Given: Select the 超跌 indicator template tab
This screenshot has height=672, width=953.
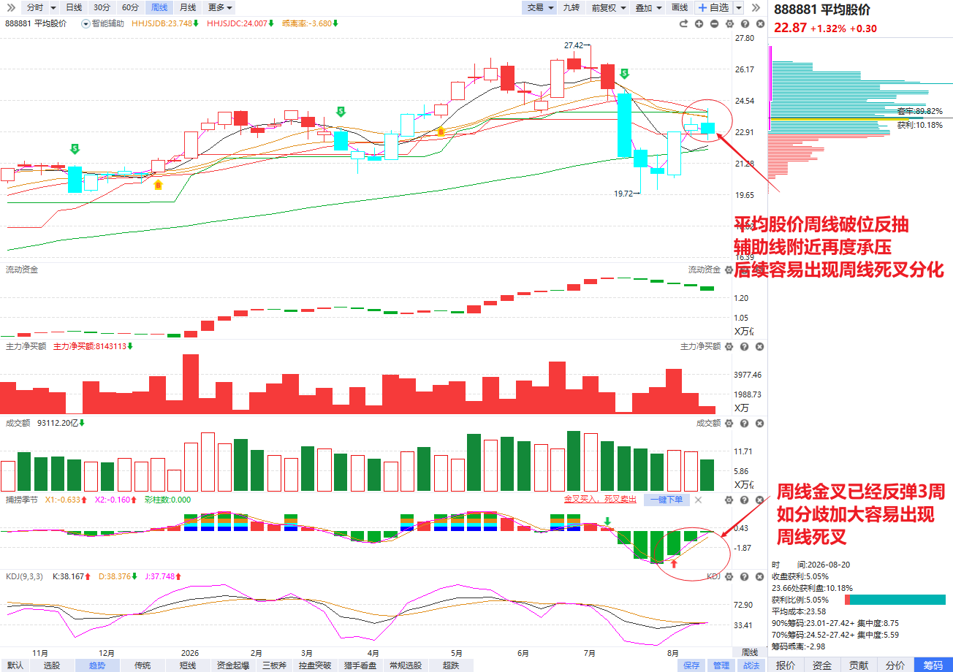Looking at the screenshot, I should pos(451,665).
